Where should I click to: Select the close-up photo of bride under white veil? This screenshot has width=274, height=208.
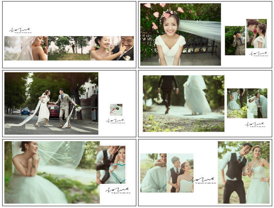coord(26,48)
